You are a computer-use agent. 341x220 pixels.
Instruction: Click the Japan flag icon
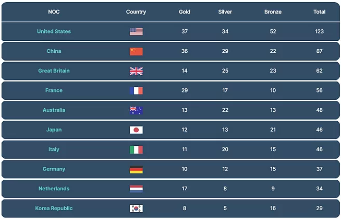(136, 130)
